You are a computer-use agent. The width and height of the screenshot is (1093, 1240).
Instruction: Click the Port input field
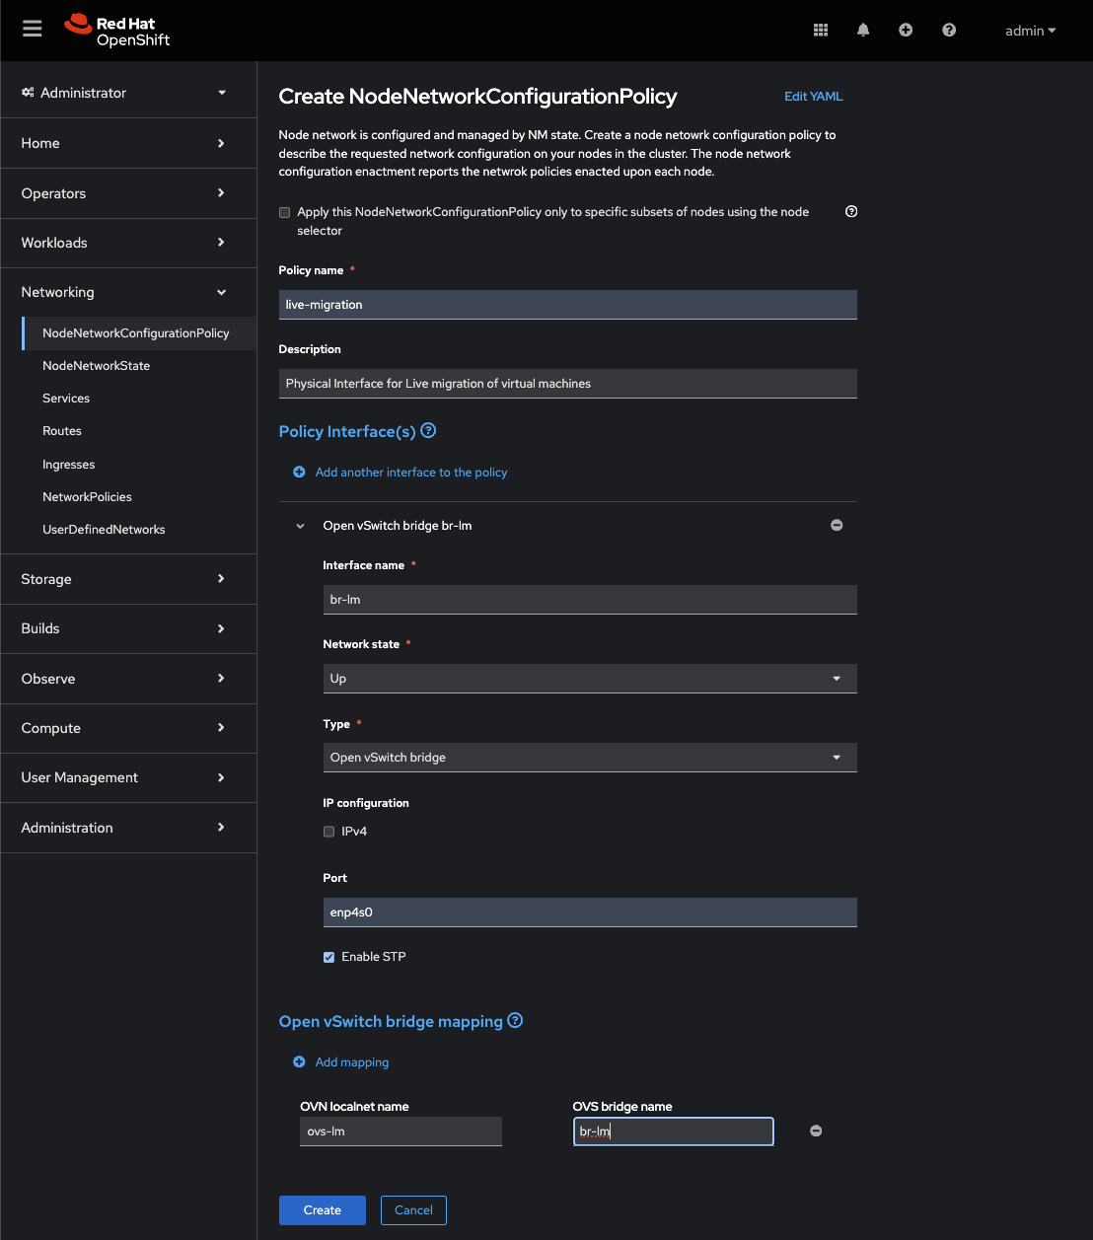[589, 912]
